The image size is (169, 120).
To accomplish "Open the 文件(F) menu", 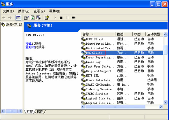I will pos(8,11).
